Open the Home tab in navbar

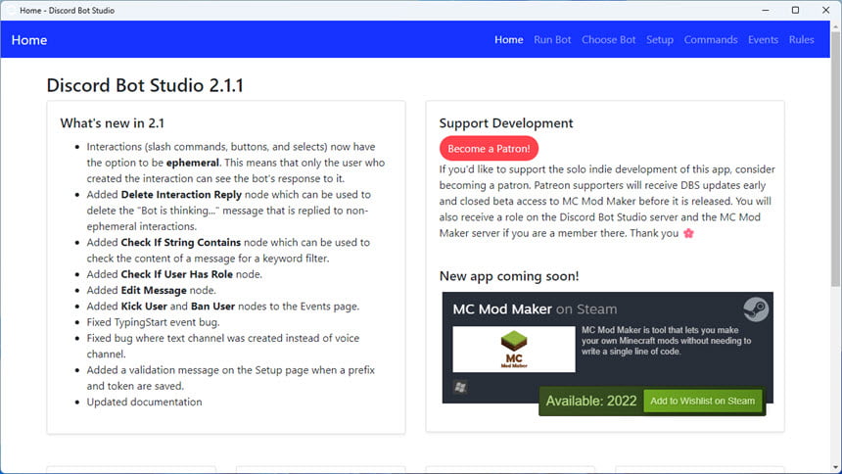508,40
